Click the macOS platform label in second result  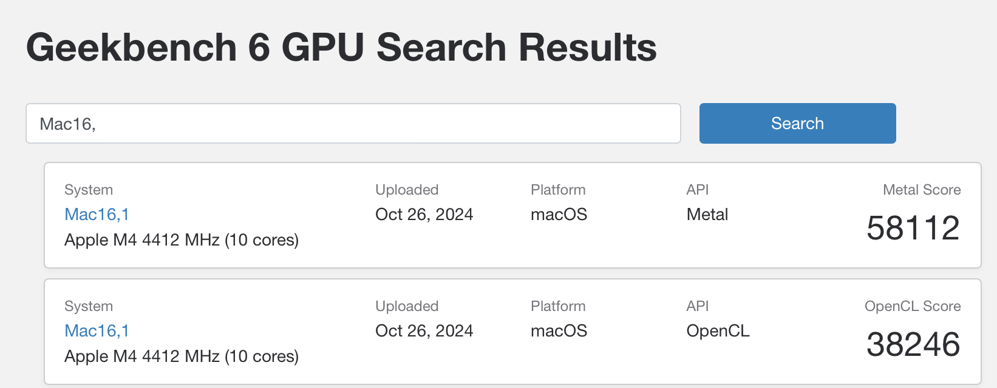(x=558, y=330)
